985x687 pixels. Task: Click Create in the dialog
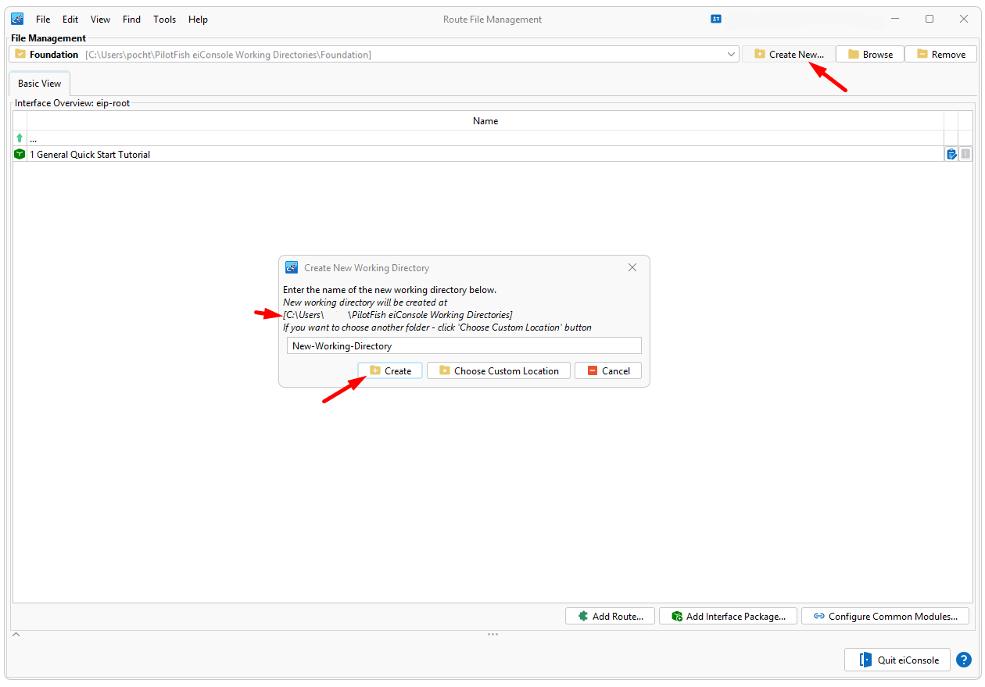[390, 370]
